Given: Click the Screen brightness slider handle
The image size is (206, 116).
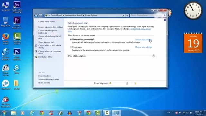Looking at the screenshot, I should [127, 83].
